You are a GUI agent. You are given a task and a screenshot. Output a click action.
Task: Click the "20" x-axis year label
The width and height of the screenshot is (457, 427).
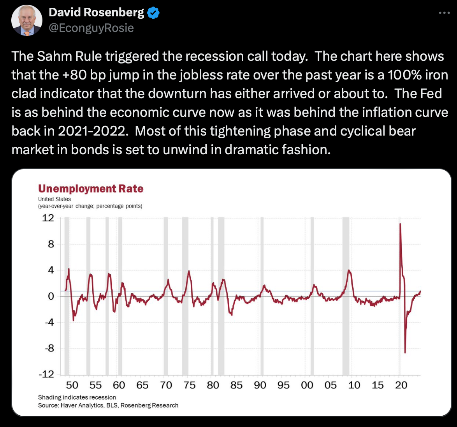401,385
